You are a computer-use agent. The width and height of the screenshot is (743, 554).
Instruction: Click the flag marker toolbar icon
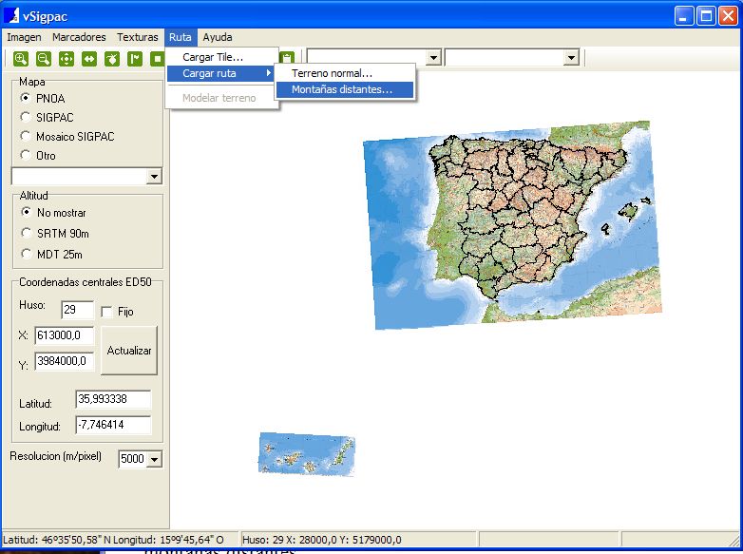135,59
